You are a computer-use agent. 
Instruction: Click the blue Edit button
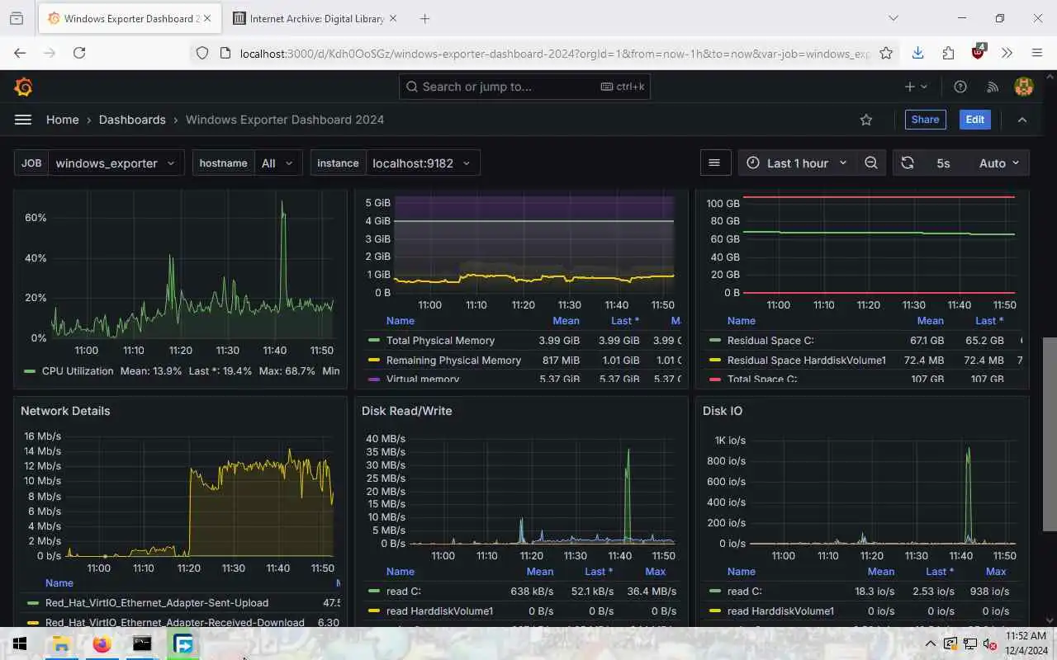click(975, 120)
